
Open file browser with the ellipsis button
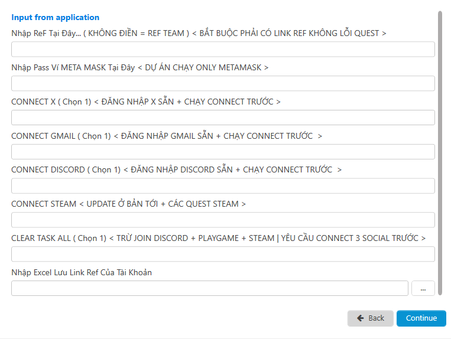[x=423, y=288]
